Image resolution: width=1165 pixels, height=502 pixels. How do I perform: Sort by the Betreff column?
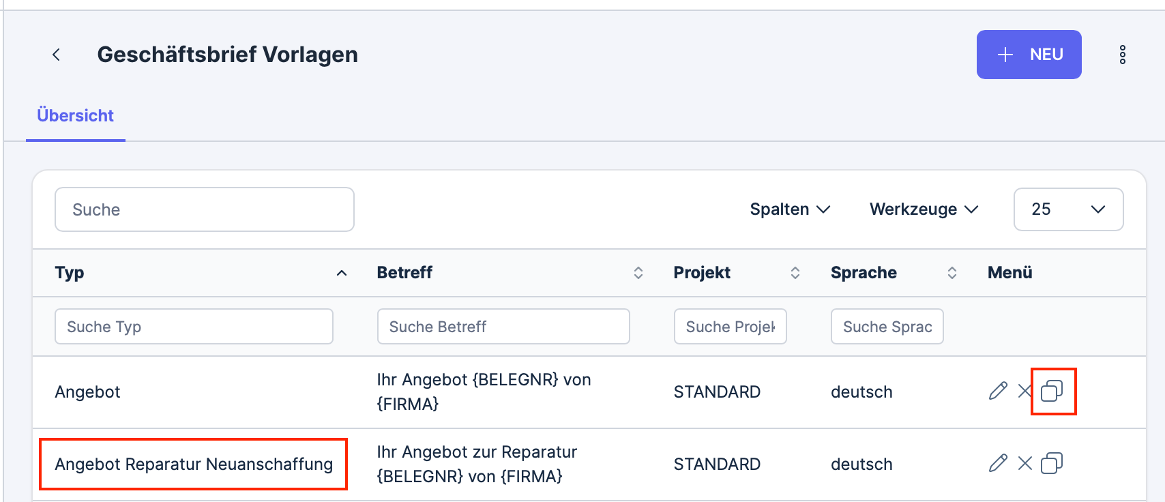coord(638,273)
